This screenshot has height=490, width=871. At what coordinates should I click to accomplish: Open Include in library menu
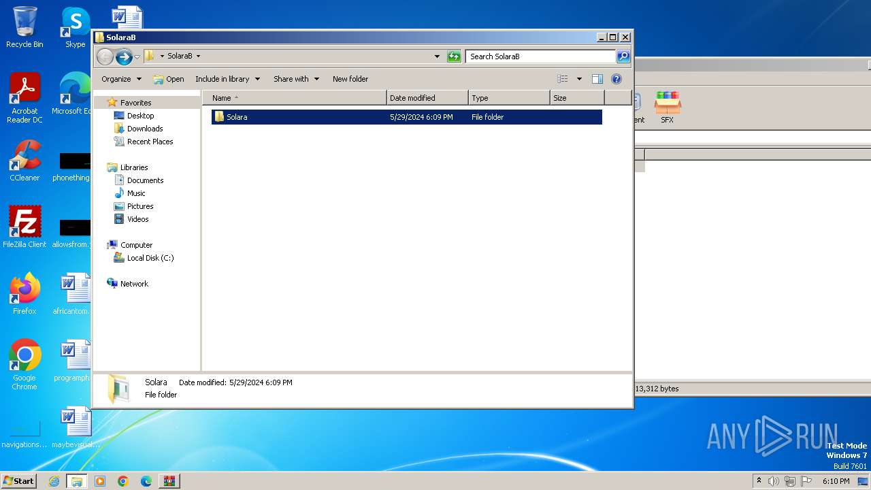tap(227, 79)
